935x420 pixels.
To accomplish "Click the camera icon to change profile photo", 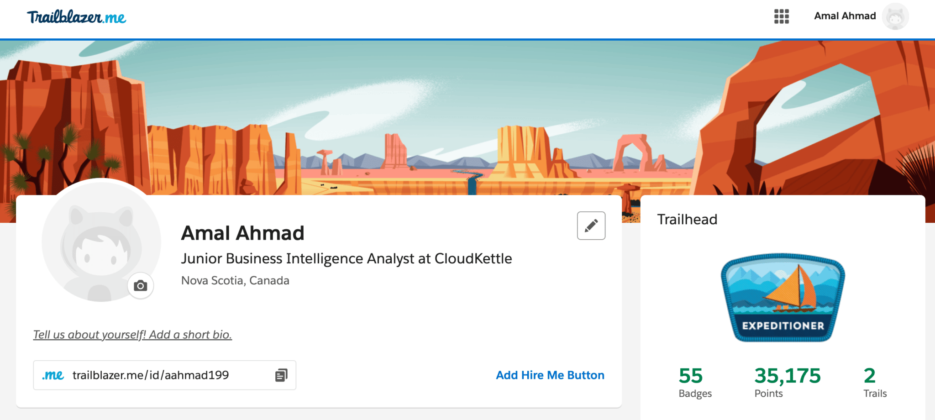I will [x=141, y=285].
